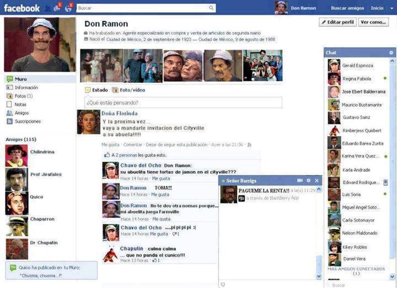Select the Foto/vídeo post tab
The image size is (397, 288).
128,90
